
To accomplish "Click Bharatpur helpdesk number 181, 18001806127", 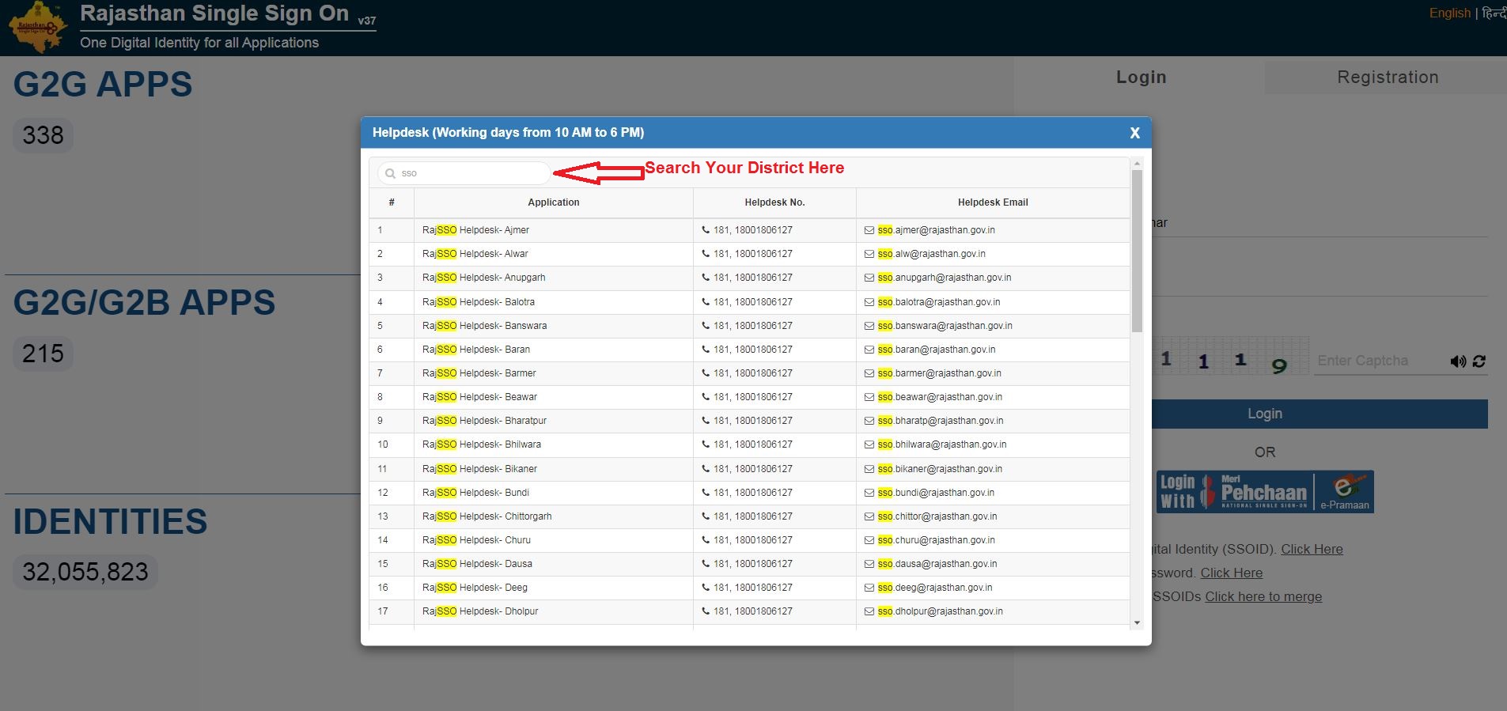I will coord(752,421).
